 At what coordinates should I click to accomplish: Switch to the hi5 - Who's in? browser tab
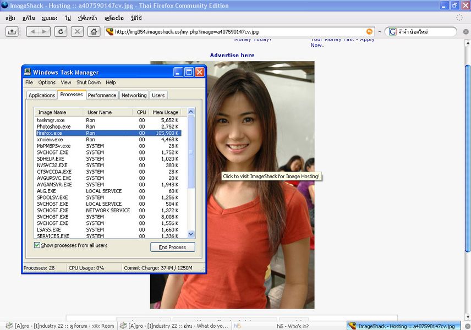289,326
